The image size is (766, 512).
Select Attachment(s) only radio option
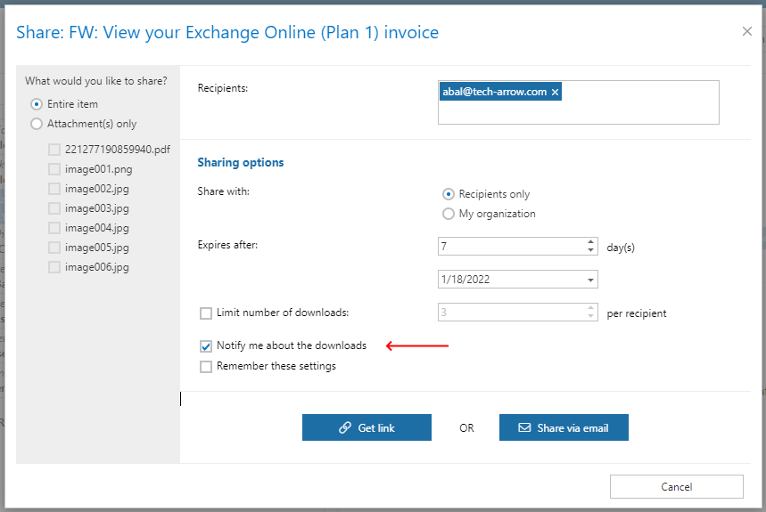coord(37,124)
